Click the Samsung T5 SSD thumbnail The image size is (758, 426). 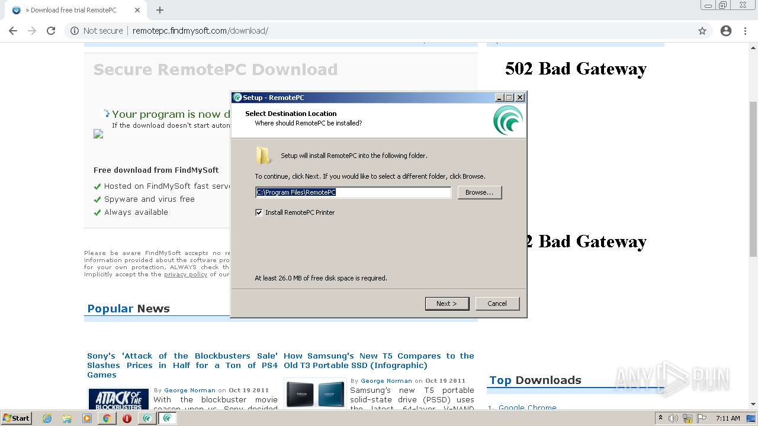[x=316, y=395]
